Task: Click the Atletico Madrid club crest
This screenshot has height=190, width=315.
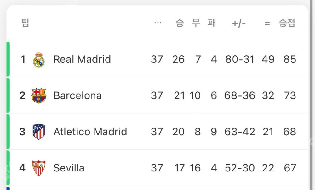Action: (x=39, y=132)
